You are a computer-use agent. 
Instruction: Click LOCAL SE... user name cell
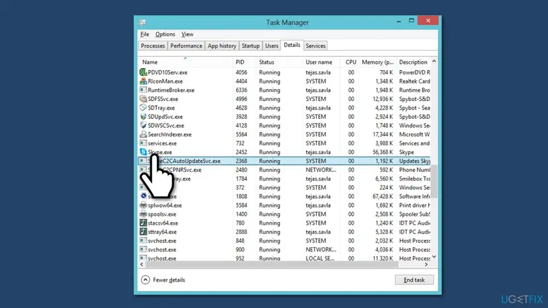coord(320,258)
